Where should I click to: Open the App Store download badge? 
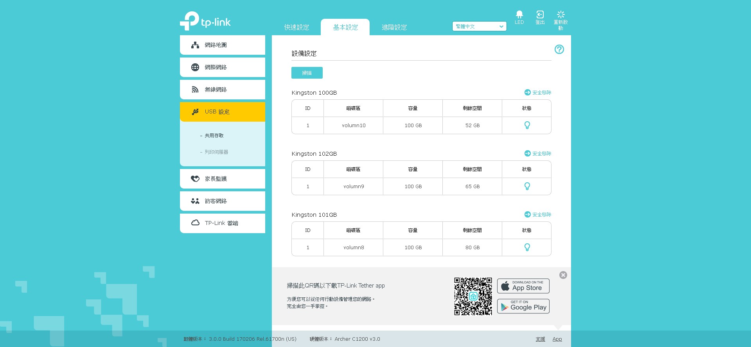tap(523, 286)
